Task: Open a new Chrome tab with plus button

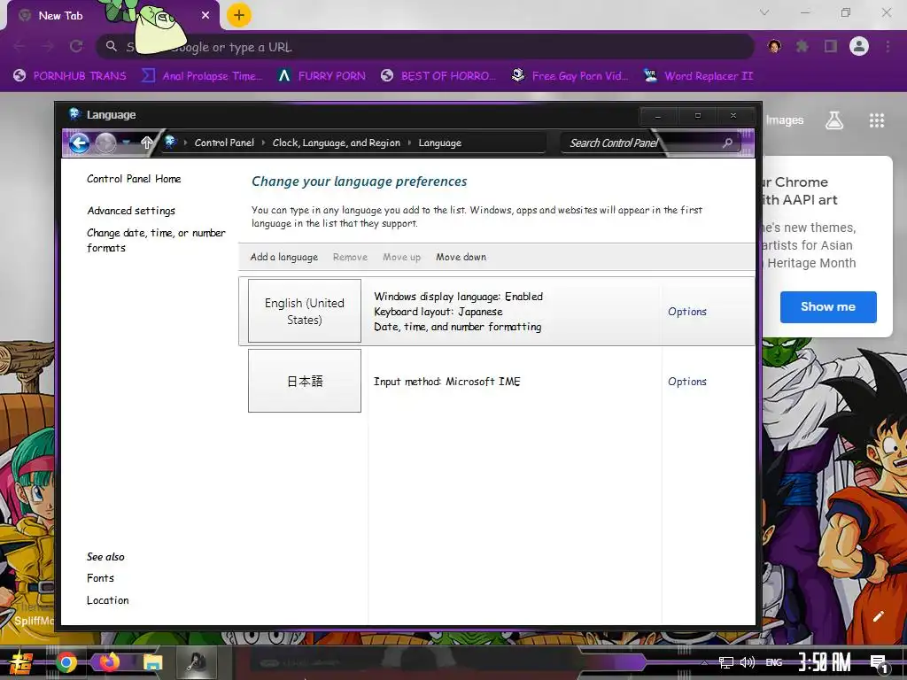Action: 239,15
